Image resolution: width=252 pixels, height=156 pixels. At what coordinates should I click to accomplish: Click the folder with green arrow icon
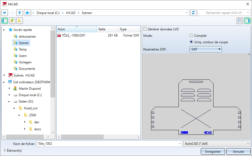point(12,21)
